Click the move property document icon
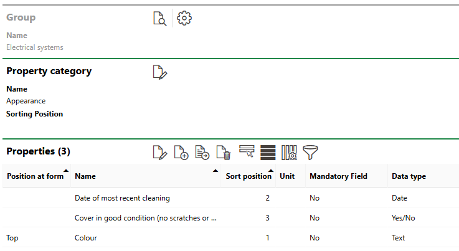Image resolution: width=459 pixels, height=251 pixels. click(202, 152)
